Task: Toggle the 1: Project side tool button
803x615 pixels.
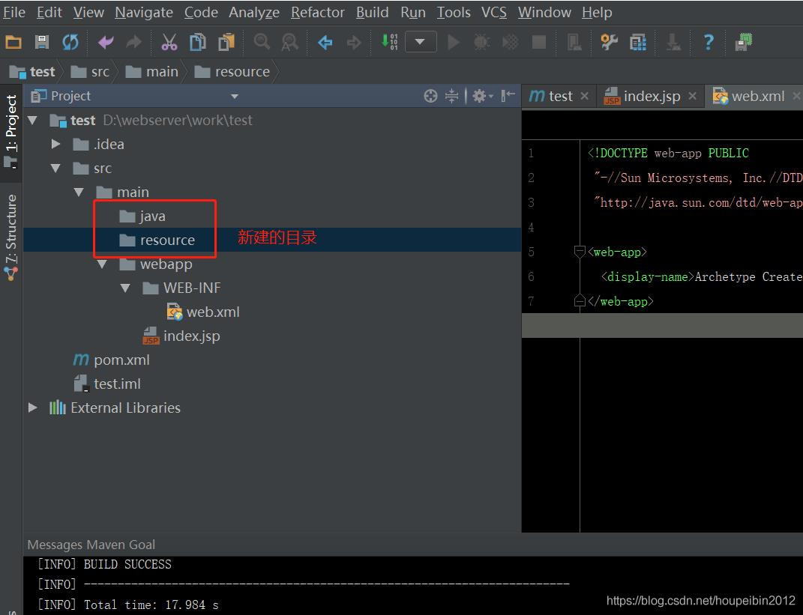Action: [11, 132]
